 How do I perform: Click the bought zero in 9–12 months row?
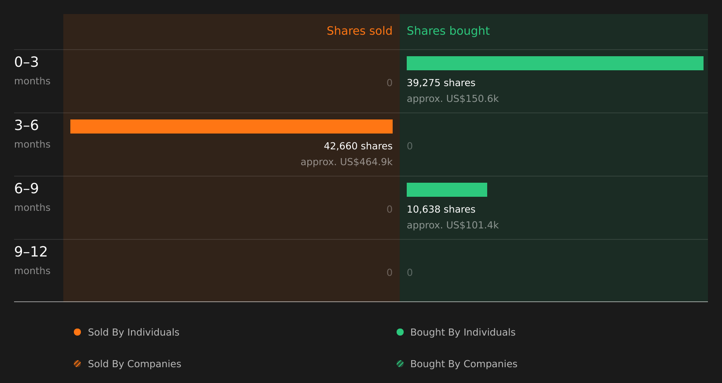[x=410, y=273]
